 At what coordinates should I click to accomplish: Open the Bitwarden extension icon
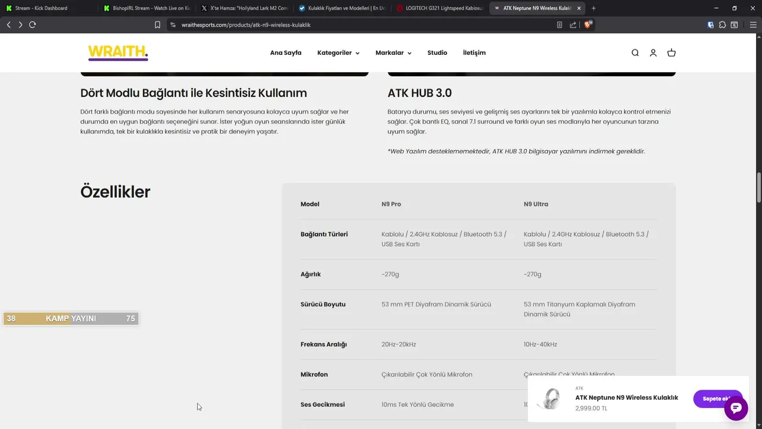tap(711, 25)
